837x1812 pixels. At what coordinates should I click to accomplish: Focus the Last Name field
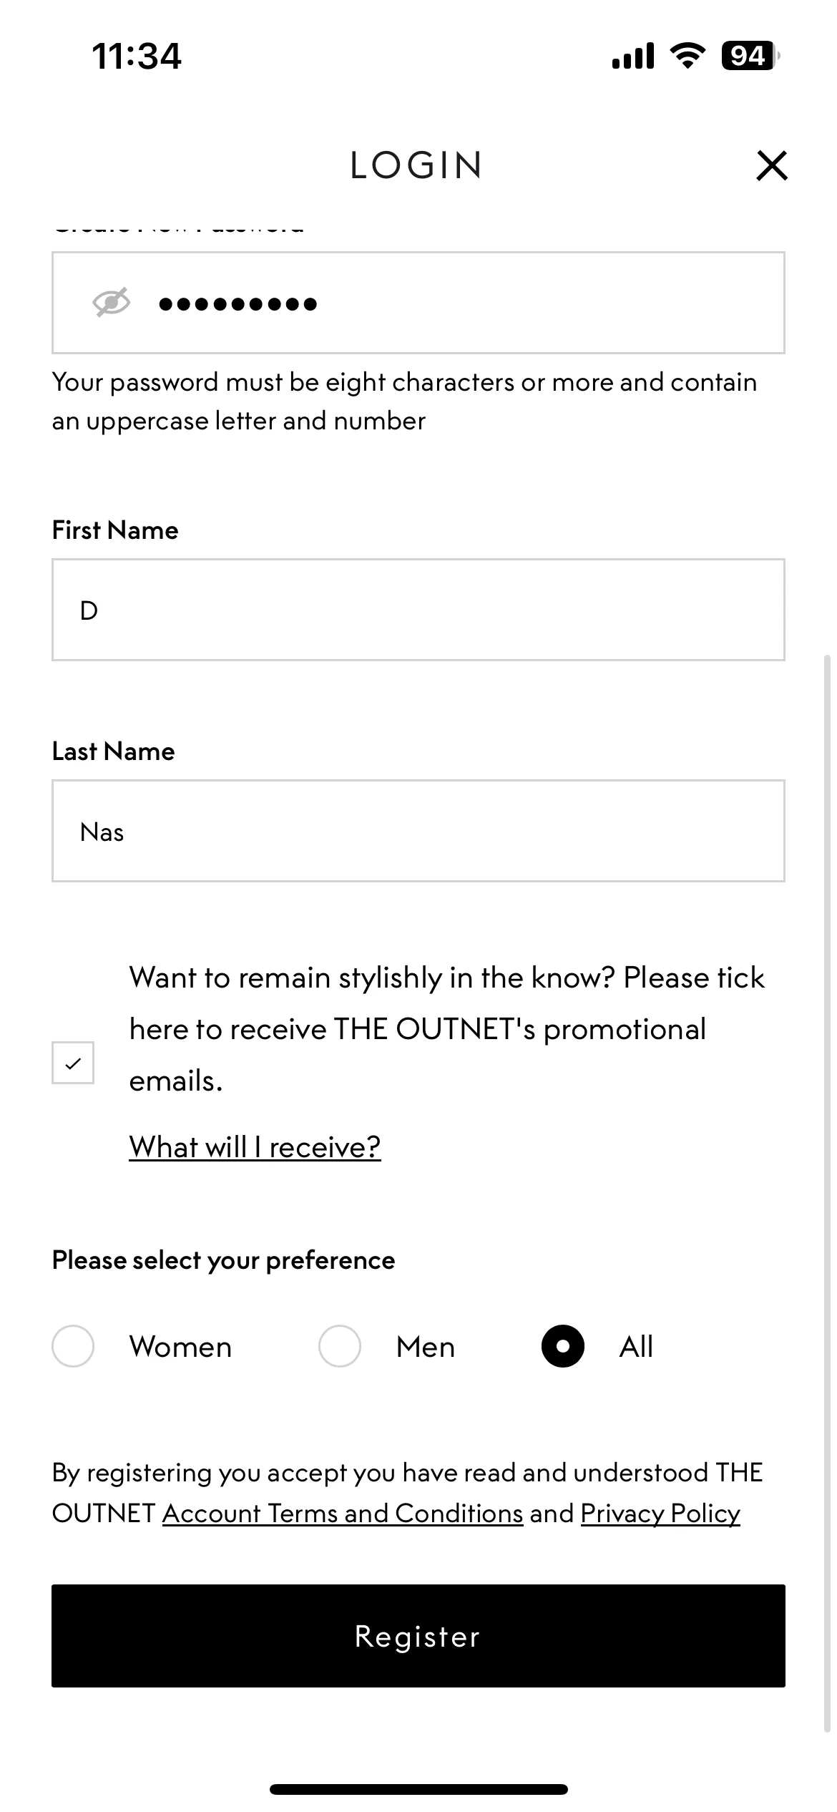418,831
